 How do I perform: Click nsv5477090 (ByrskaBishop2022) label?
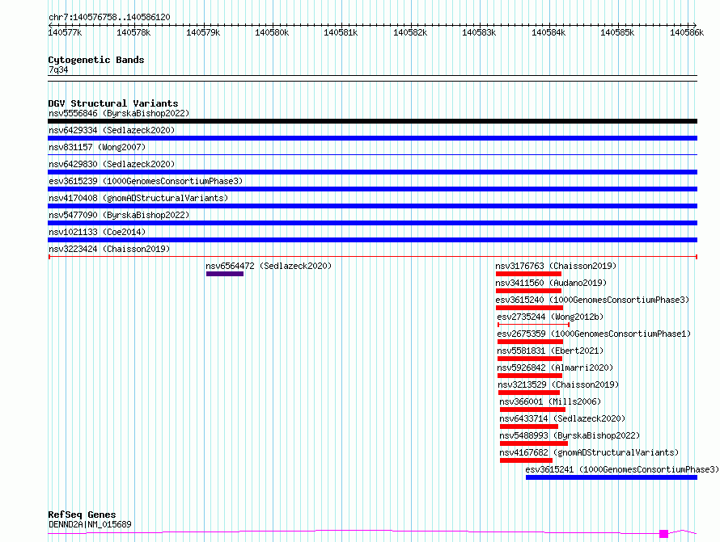point(119,215)
